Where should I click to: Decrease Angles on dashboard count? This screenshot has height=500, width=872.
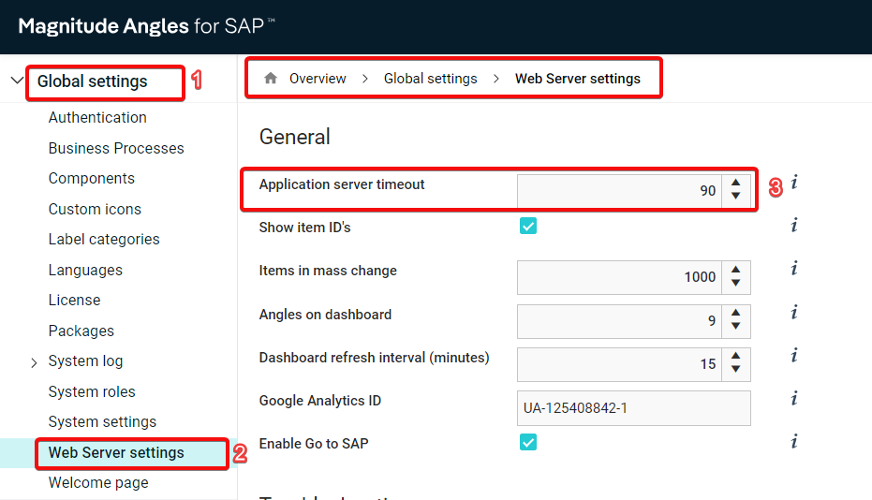pos(736,327)
